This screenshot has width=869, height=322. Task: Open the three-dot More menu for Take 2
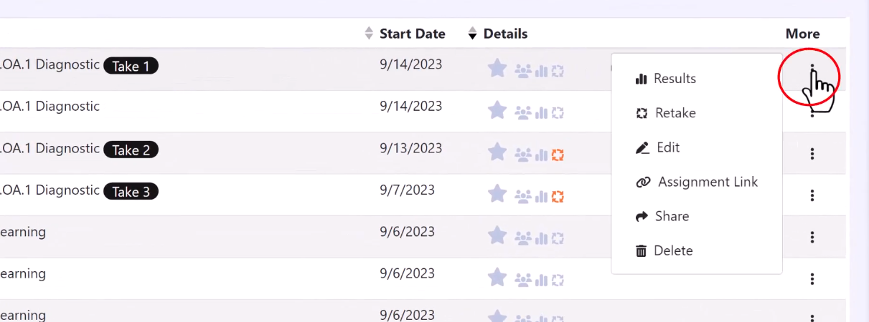(x=812, y=153)
